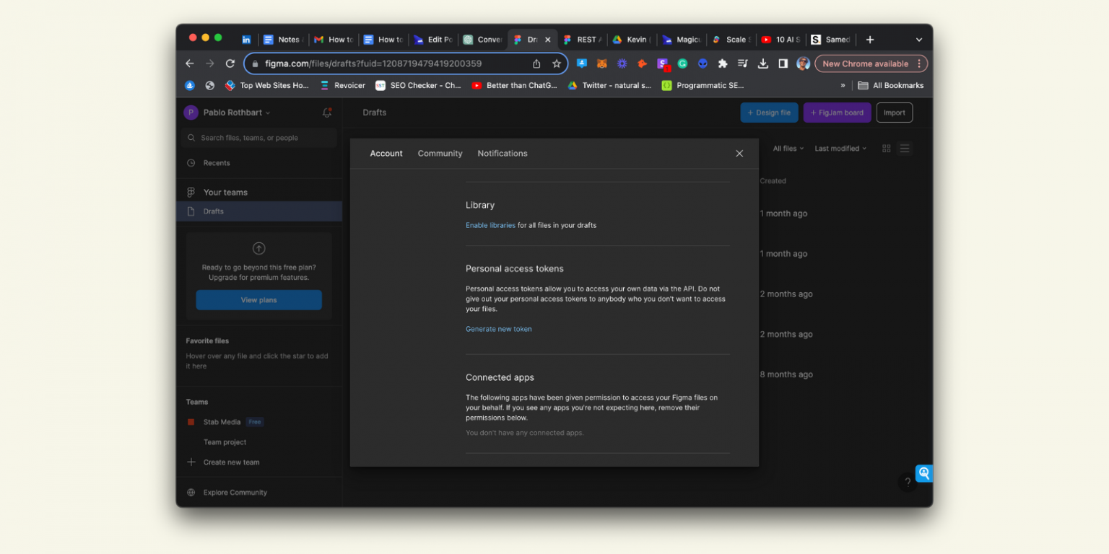Click Enable libraries for all drafts

coord(490,225)
